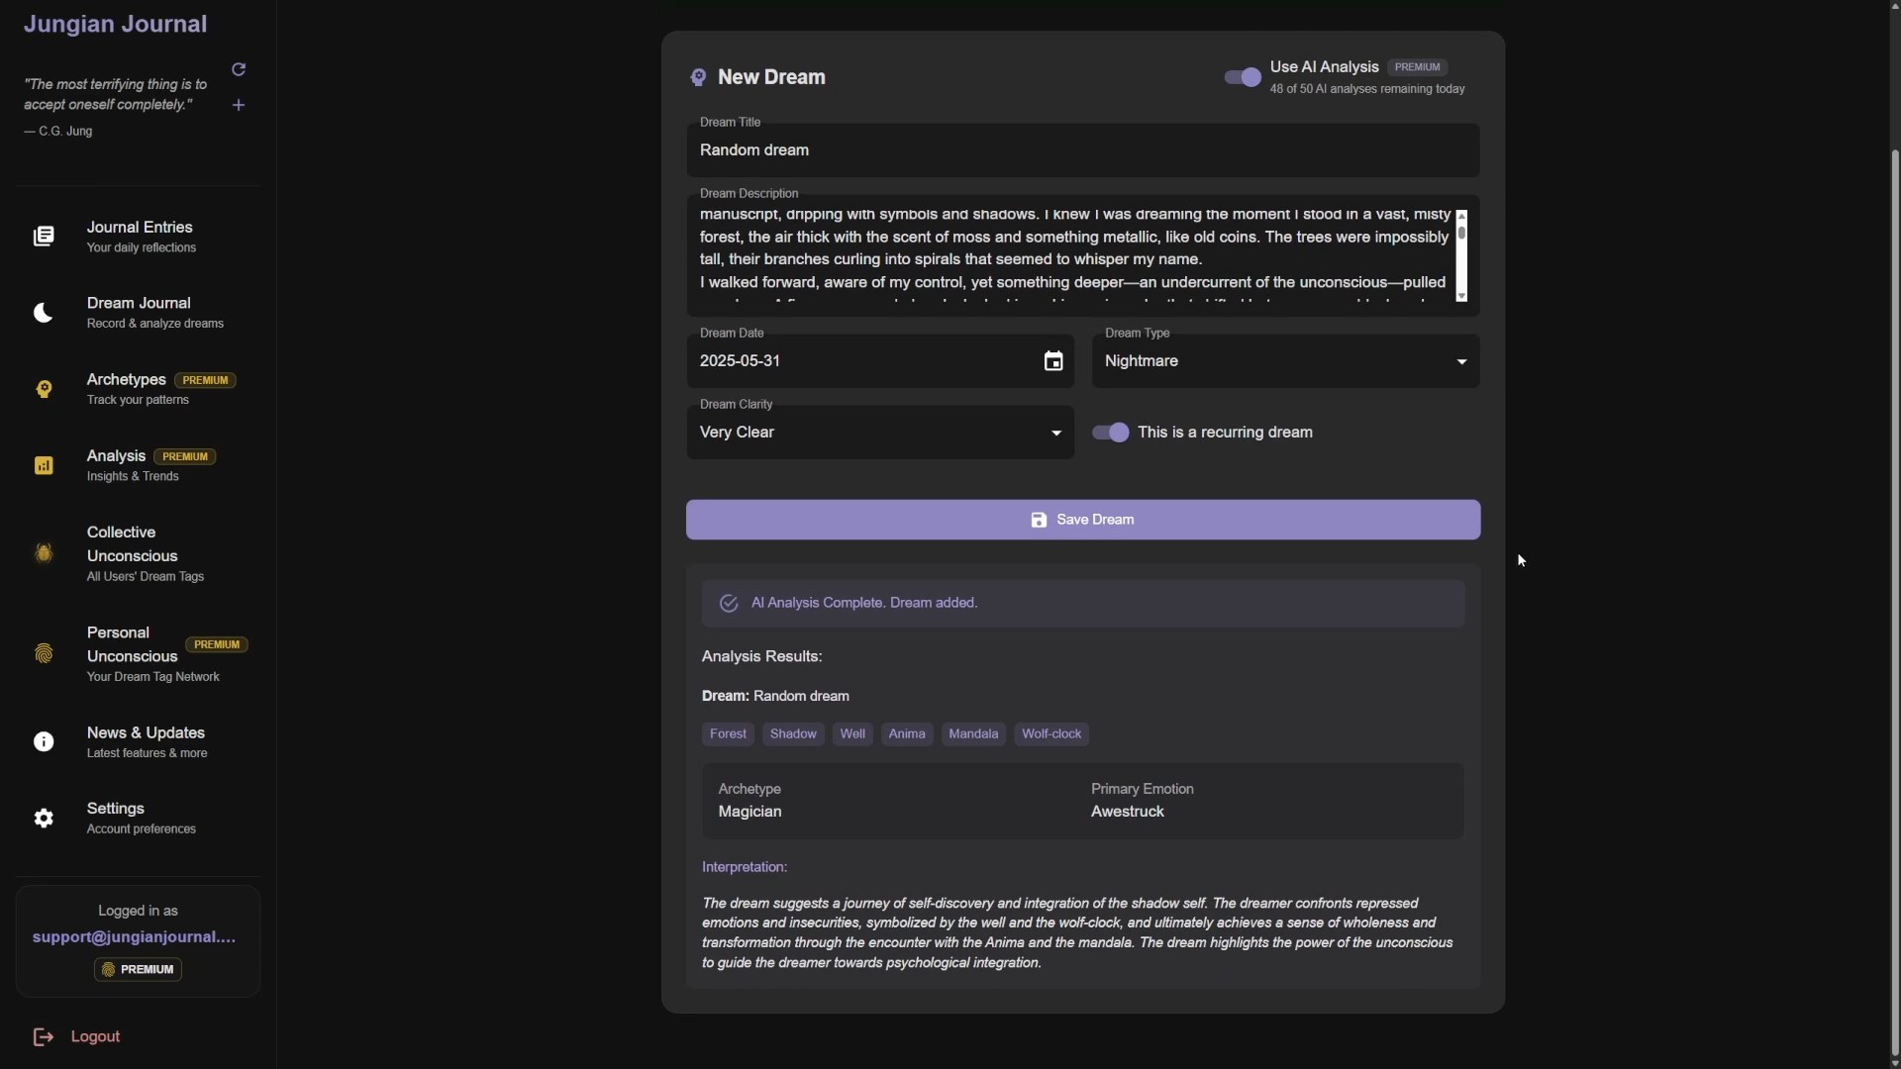1901x1069 pixels.
Task: Click the Personal Unconscious fingerprint icon
Action: pyautogui.click(x=44, y=653)
